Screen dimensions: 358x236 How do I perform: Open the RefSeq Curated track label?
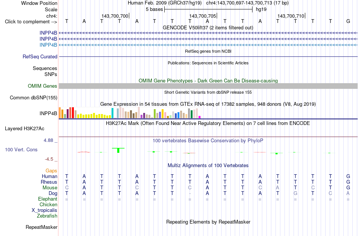pos(40,56)
